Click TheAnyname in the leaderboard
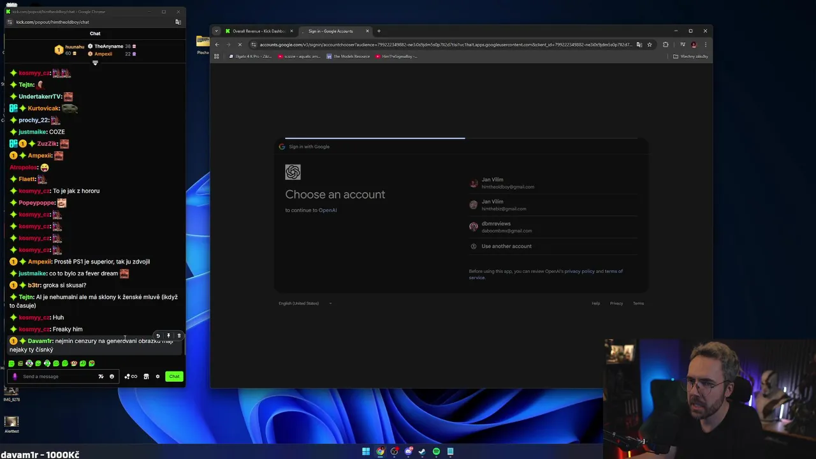Image resolution: width=816 pixels, height=459 pixels. click(x=109, y=47)
